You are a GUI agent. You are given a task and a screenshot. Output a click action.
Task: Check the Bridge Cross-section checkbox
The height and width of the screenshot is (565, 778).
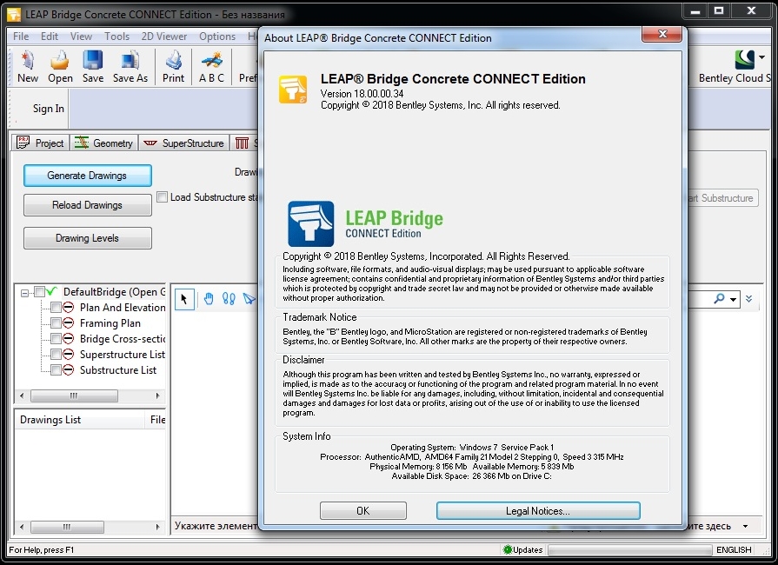[x=56, y=339]
